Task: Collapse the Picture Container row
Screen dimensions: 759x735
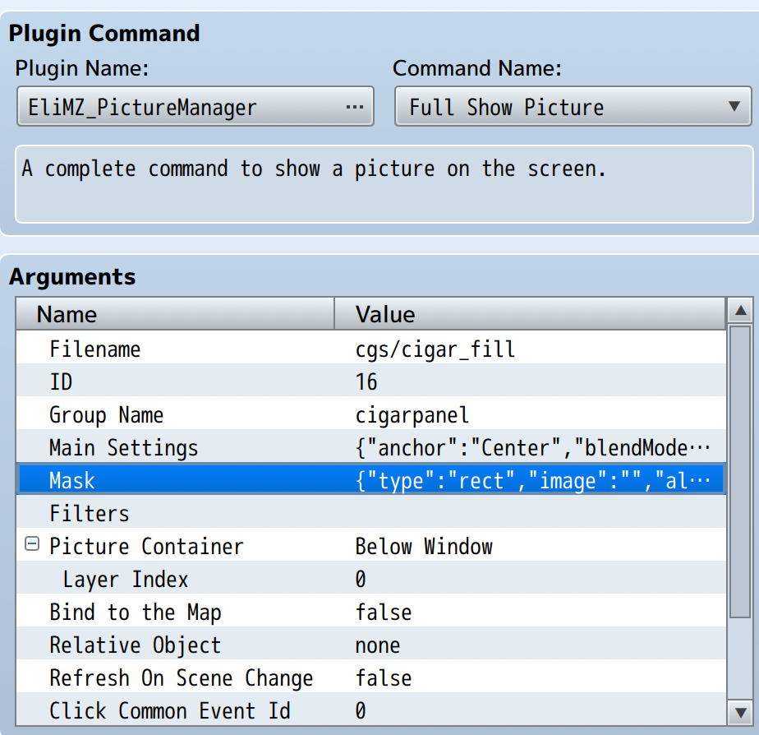Action: tap(32, 544)
